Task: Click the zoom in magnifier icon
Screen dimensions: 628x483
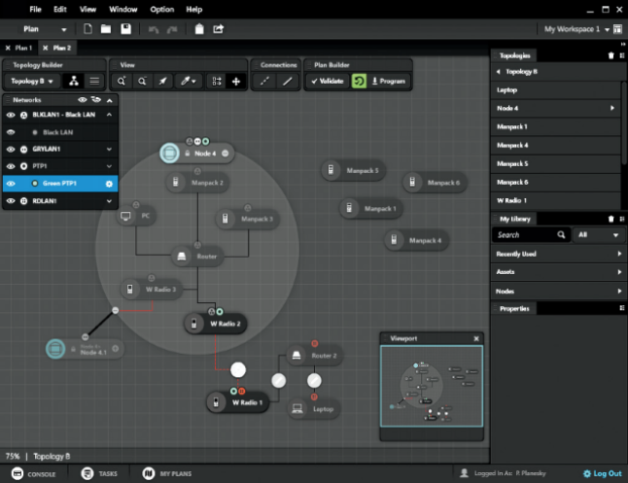Action: click(x=122, y=82)
